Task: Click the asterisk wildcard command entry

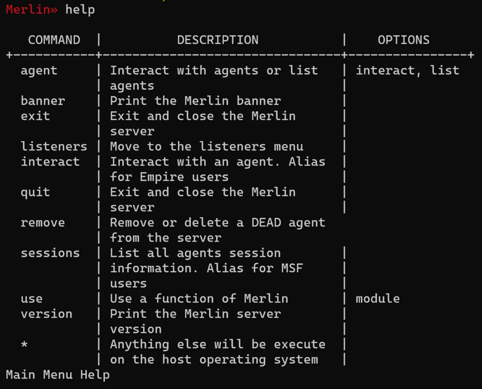Action: [x=24, y=344]
